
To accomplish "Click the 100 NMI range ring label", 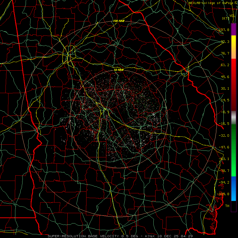I will pos(119,21).
